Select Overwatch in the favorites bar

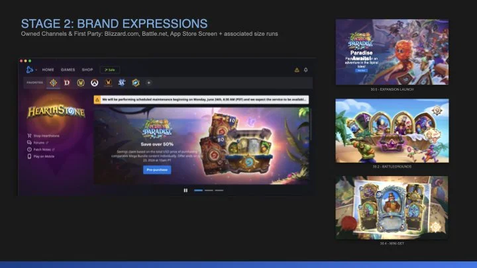(94, 83)
